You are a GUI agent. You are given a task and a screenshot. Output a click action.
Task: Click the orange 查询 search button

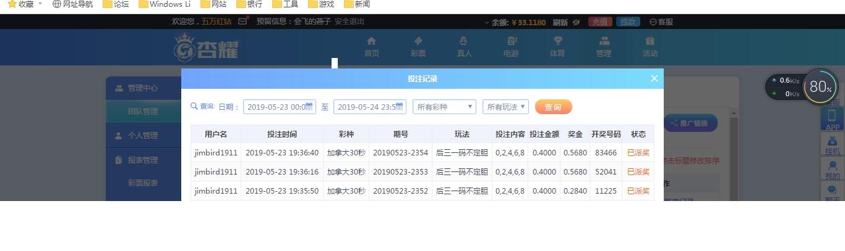coord(553,107)
